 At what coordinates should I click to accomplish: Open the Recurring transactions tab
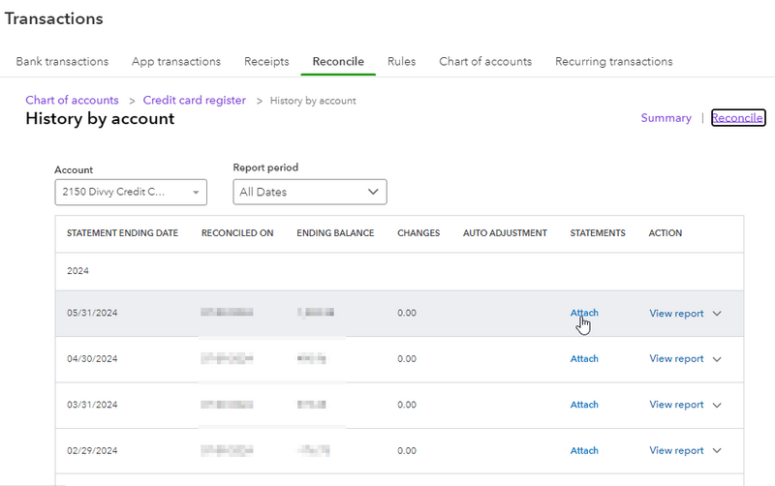[x=613, y=61]
